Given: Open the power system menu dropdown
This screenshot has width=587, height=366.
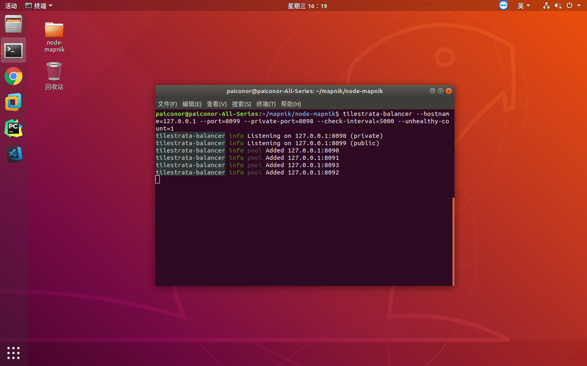Looking at the screenshot, I should [x=573, y=5].
